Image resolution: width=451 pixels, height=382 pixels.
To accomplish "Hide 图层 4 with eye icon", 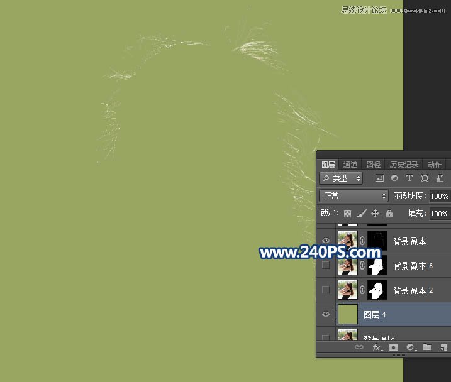I will (x=326, y=314).
